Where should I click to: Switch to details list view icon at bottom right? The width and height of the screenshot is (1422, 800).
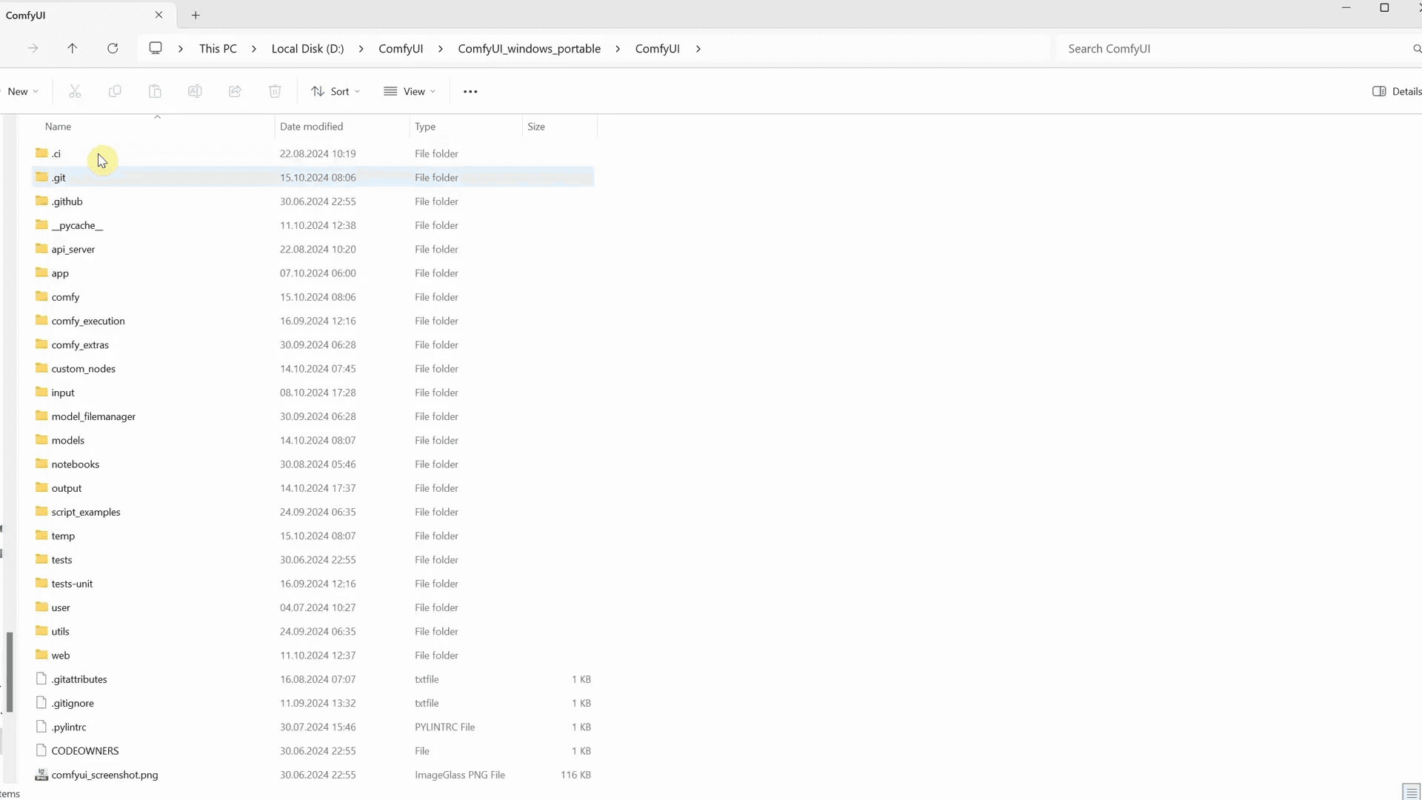(x=1412, y=793)
